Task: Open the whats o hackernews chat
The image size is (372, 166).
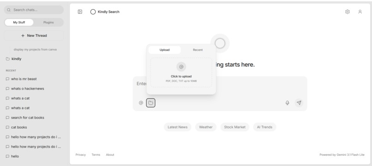Action: point(34,89)
